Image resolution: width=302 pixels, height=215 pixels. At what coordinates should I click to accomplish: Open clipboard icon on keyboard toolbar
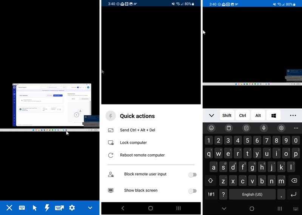tap(229, 128)
